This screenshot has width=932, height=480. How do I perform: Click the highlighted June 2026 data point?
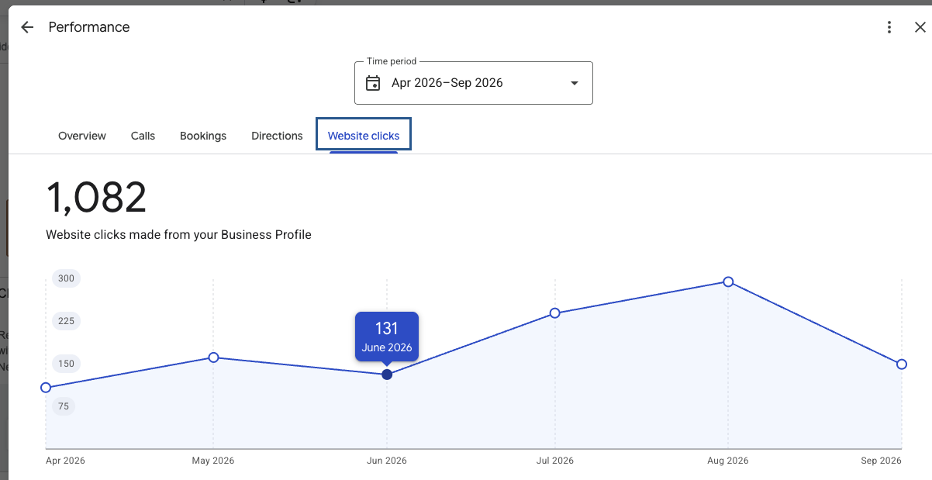coord(387,375)
